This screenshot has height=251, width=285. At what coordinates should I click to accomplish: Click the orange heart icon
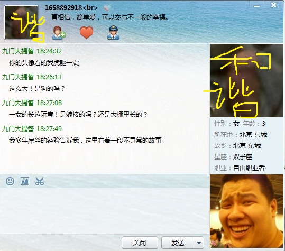pos(87,33)
